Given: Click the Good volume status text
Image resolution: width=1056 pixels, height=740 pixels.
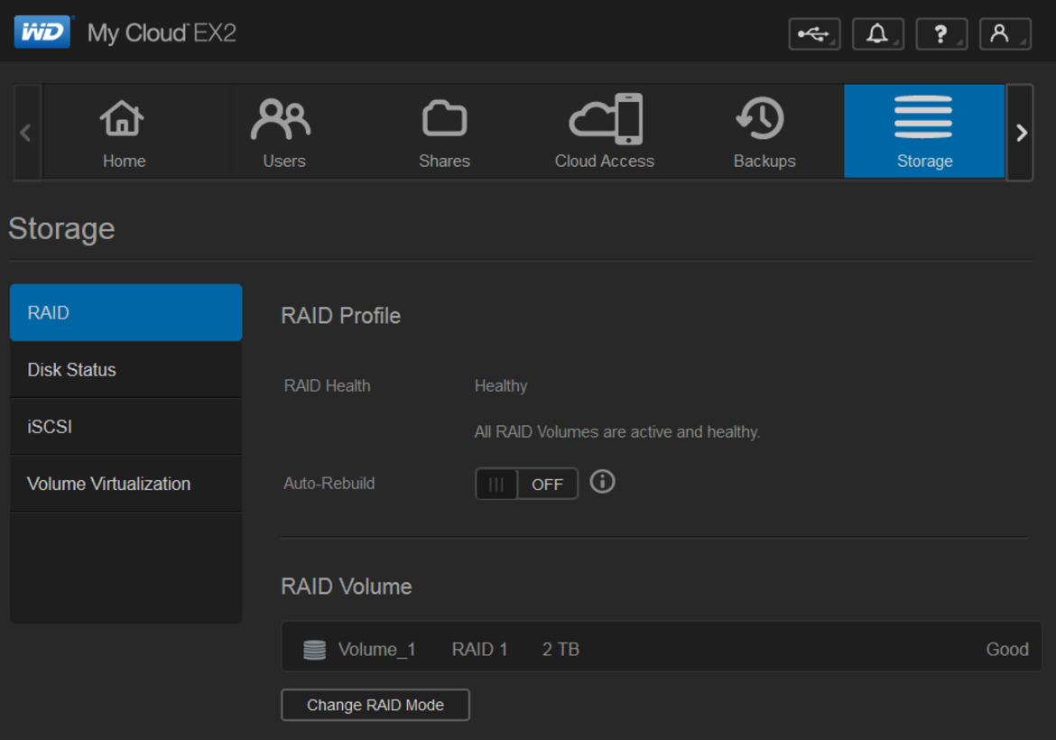Looking at the screenshot, I should coord(1007,649).
